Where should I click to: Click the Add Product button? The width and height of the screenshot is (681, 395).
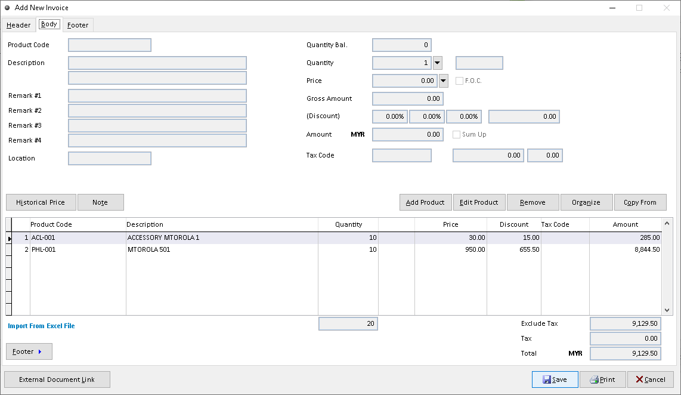click(x=425, y=202)
